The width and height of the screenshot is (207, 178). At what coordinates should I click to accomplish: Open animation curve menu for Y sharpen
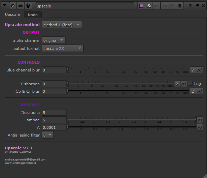(x=183, y=84)
